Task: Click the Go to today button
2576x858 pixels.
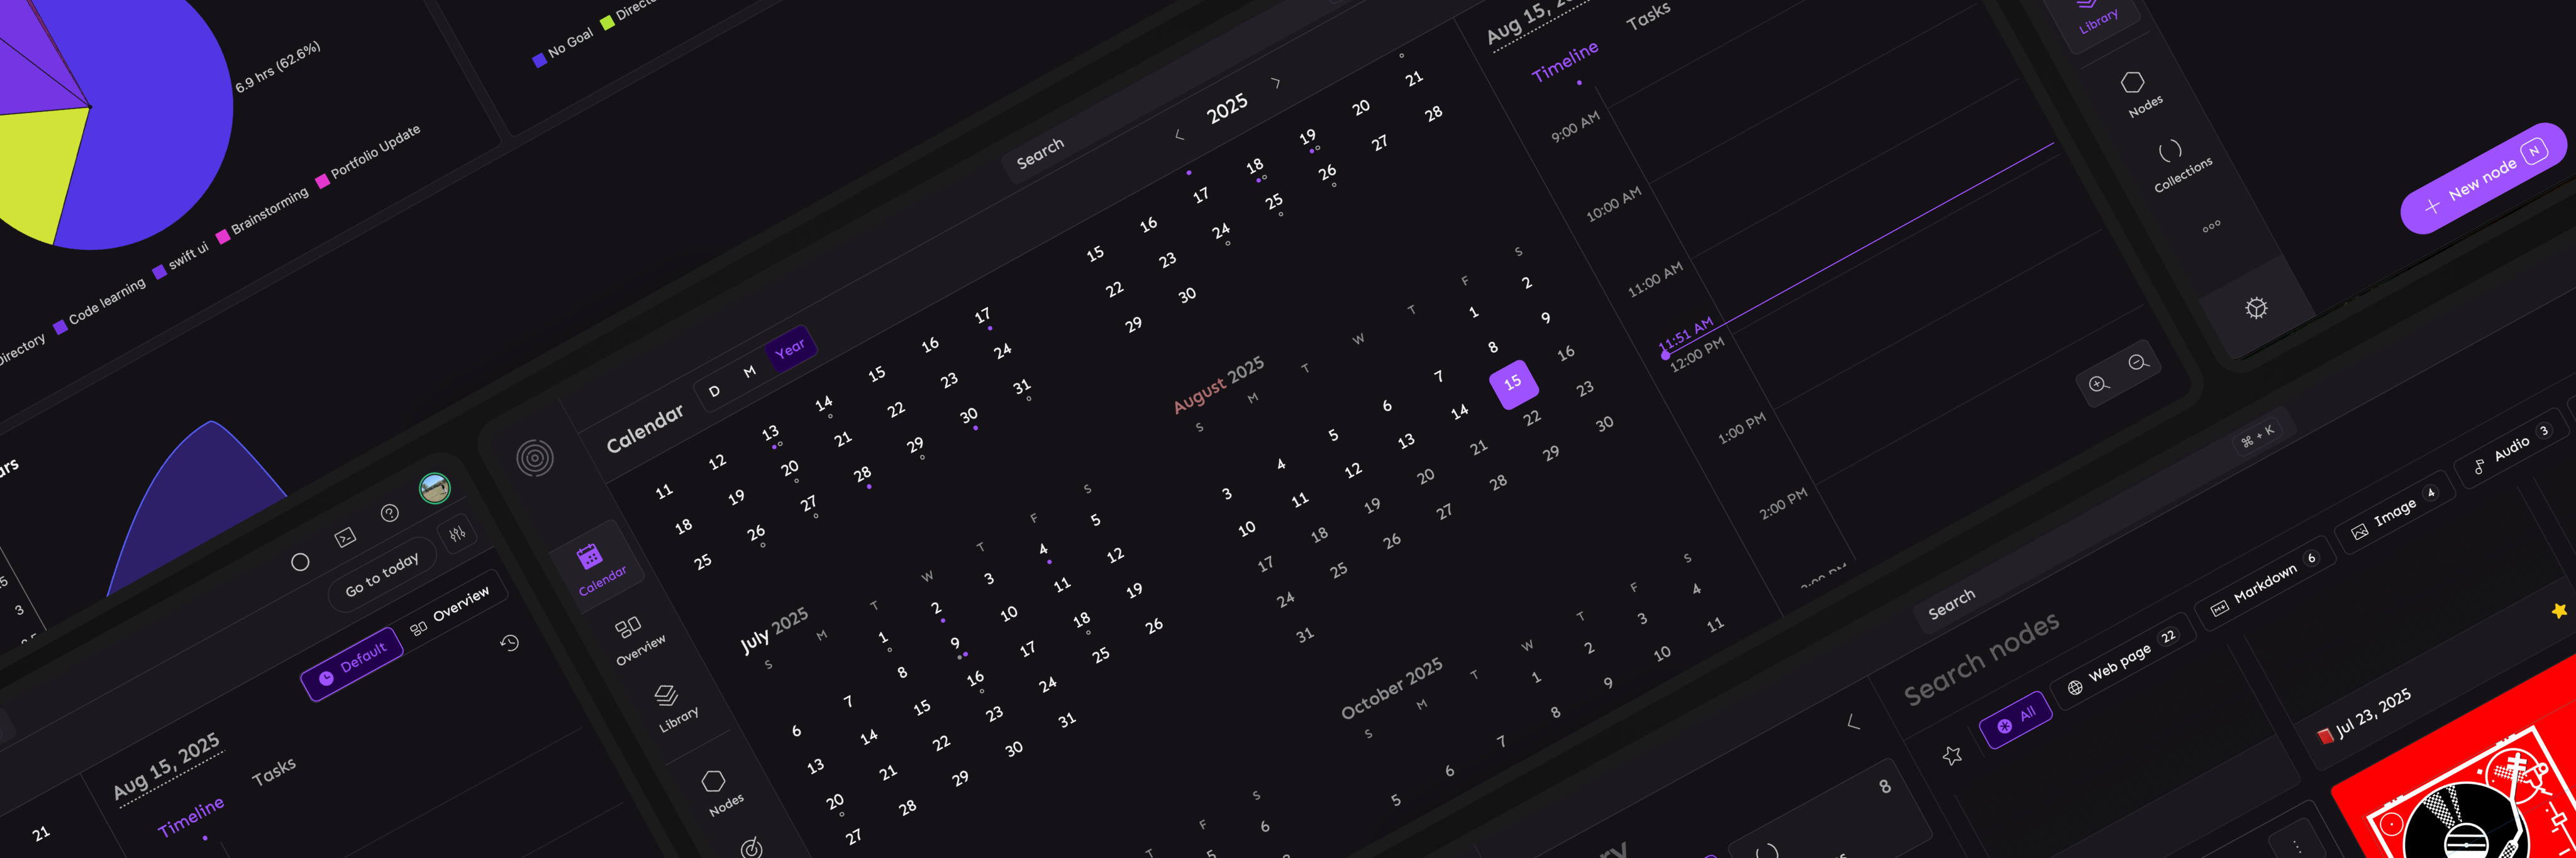Action: coord(382,575)
